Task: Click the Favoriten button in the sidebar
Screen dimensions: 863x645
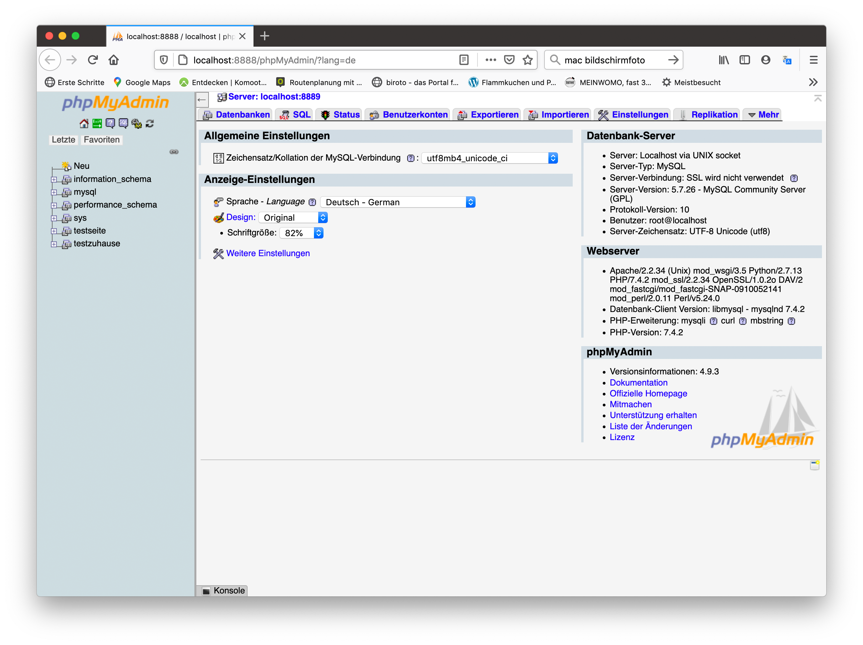Action: pos(101,140)
